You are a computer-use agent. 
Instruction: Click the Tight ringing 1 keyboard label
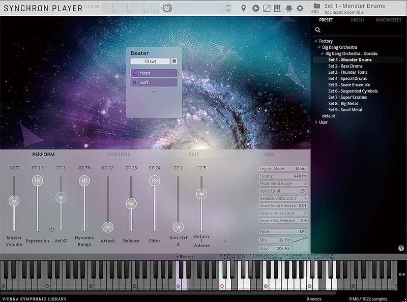pos(235,255)
